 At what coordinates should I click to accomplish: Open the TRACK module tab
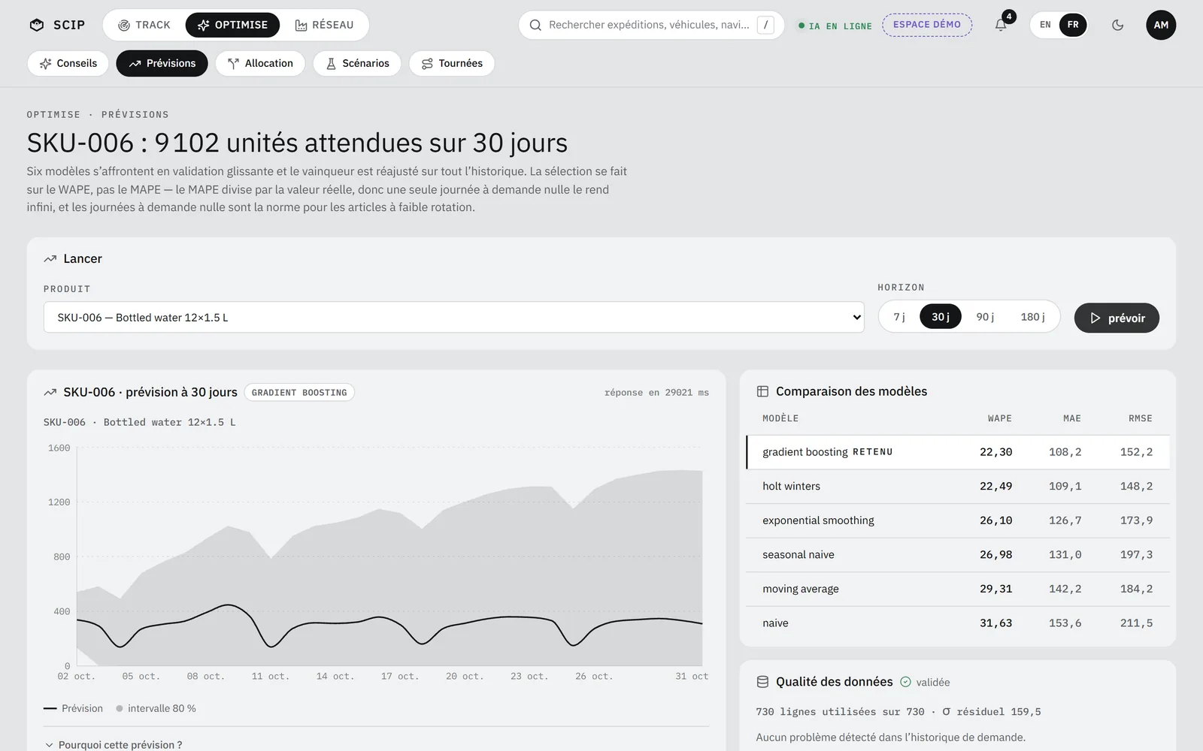[x=144, y=25]
